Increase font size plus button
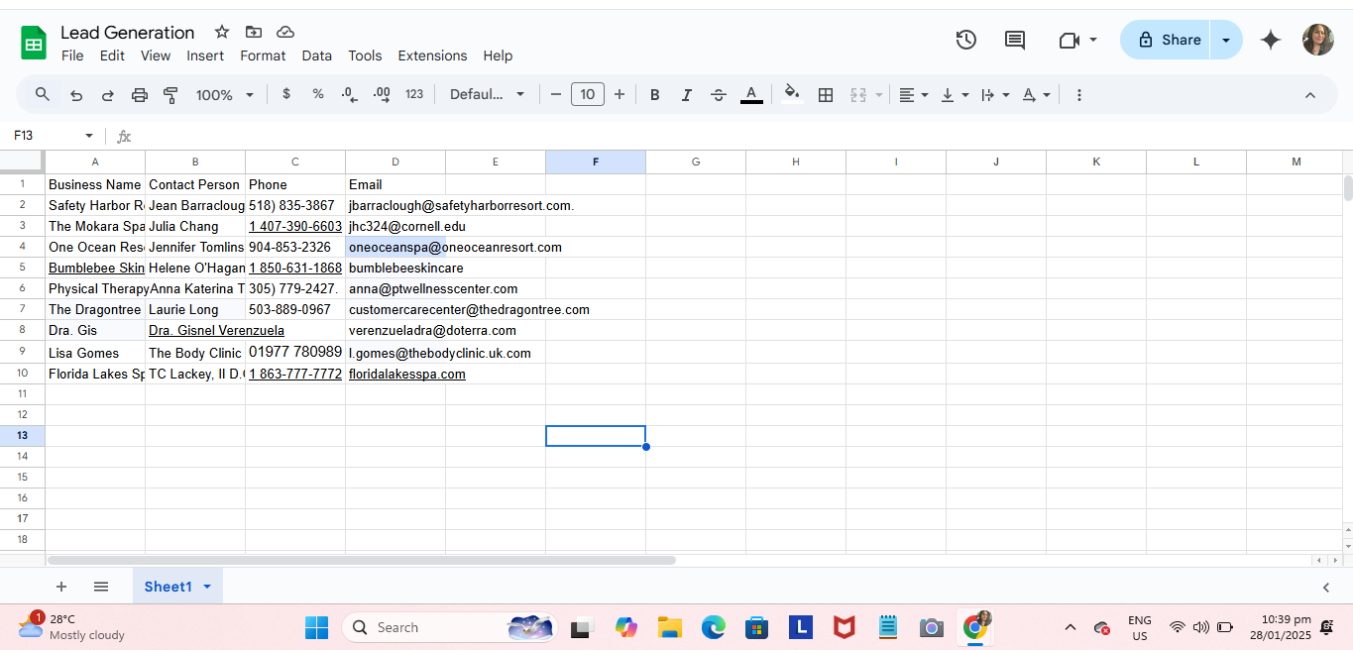The width and height of the screenshot is (1353, 650). (620, 94)
